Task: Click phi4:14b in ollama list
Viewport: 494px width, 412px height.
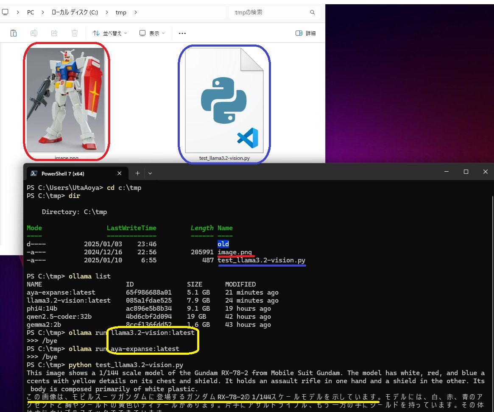Action: click(42, 309)
